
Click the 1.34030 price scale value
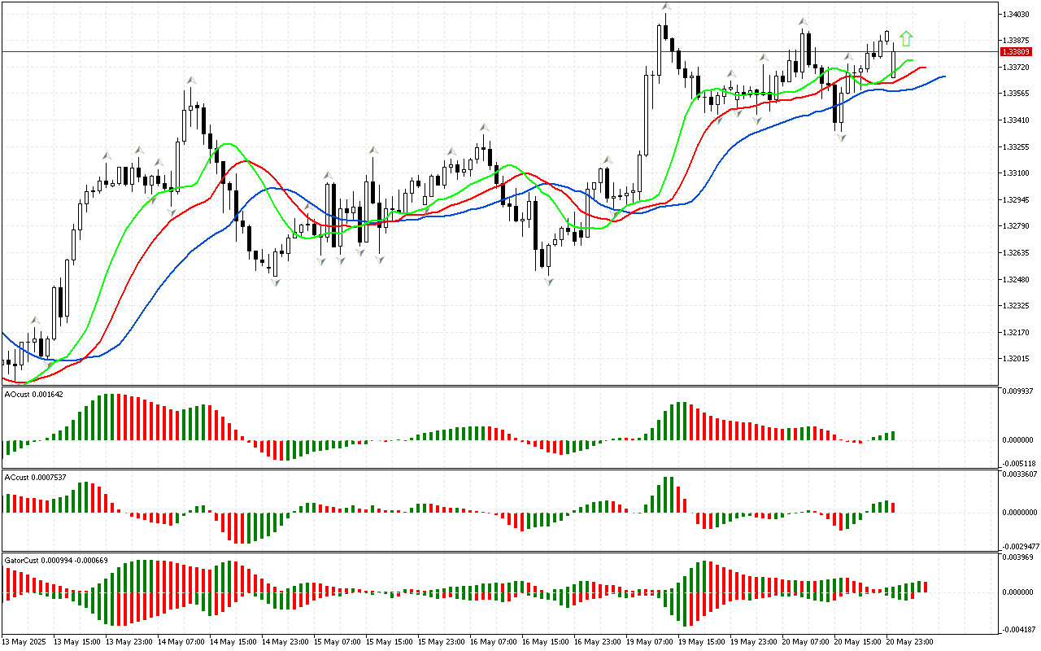(1017, 14)
